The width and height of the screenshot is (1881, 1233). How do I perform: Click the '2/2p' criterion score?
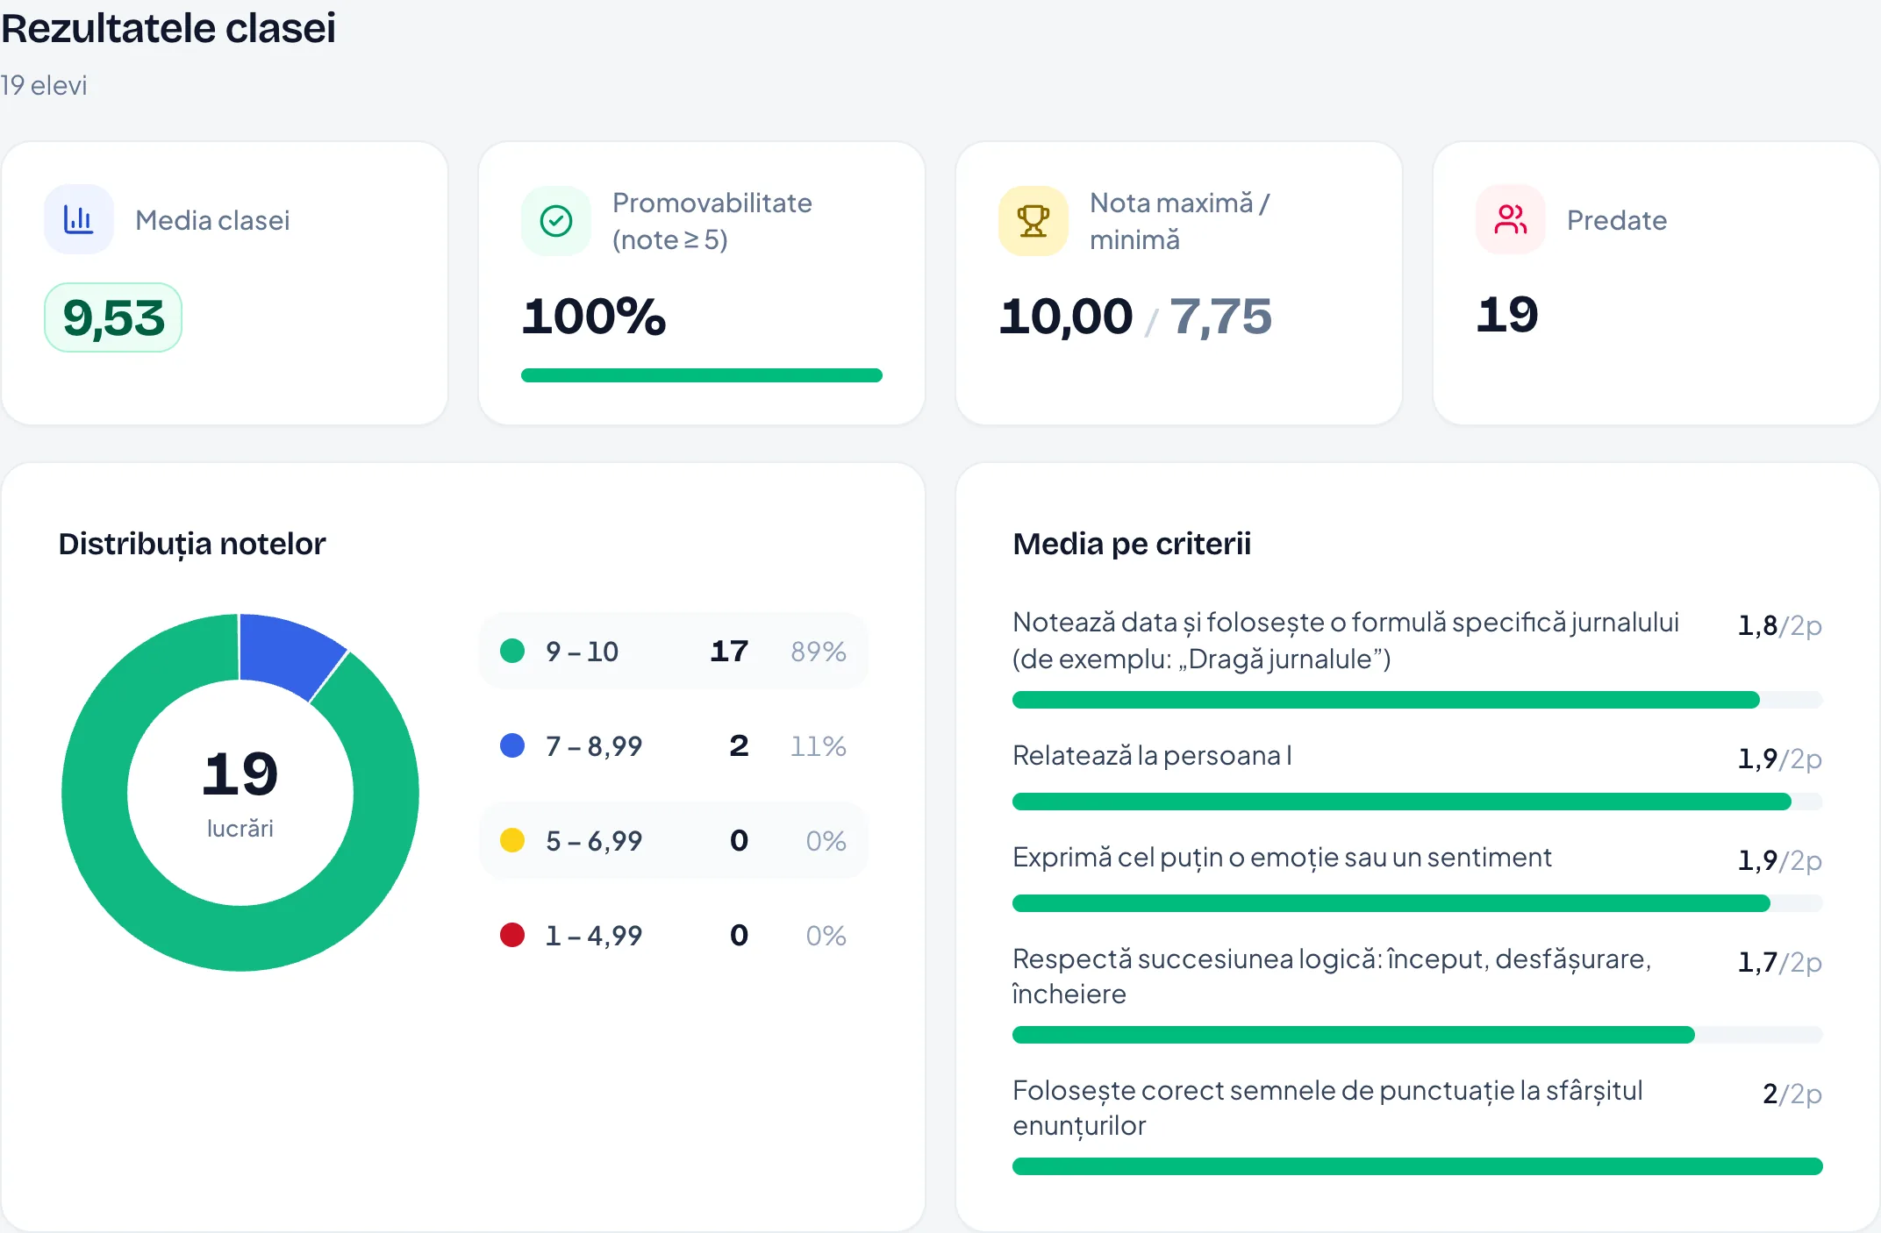[x=1792, y=1094]
